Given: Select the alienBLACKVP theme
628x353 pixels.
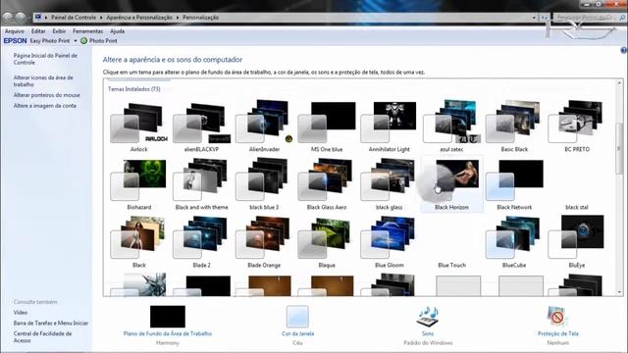Looking at the screenshot, I should coord(201,127).
